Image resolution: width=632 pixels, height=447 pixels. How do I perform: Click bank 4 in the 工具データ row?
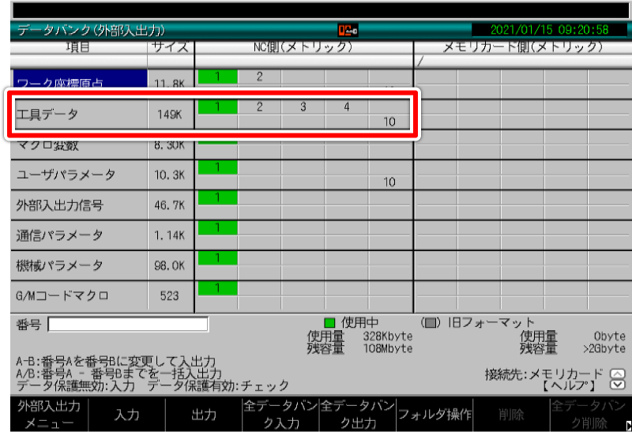tap(347, 107)
